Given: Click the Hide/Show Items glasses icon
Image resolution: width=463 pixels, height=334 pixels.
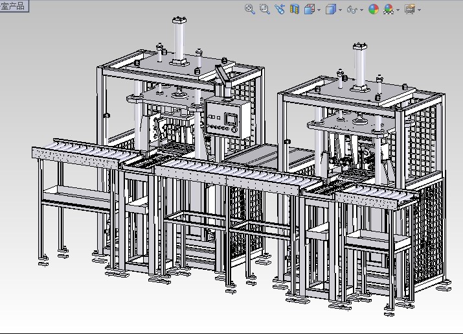Looking at the screenshot, I should [352, 9].
